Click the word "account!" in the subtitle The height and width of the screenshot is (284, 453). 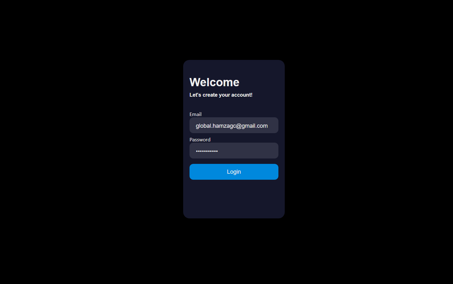click(242, 95)
